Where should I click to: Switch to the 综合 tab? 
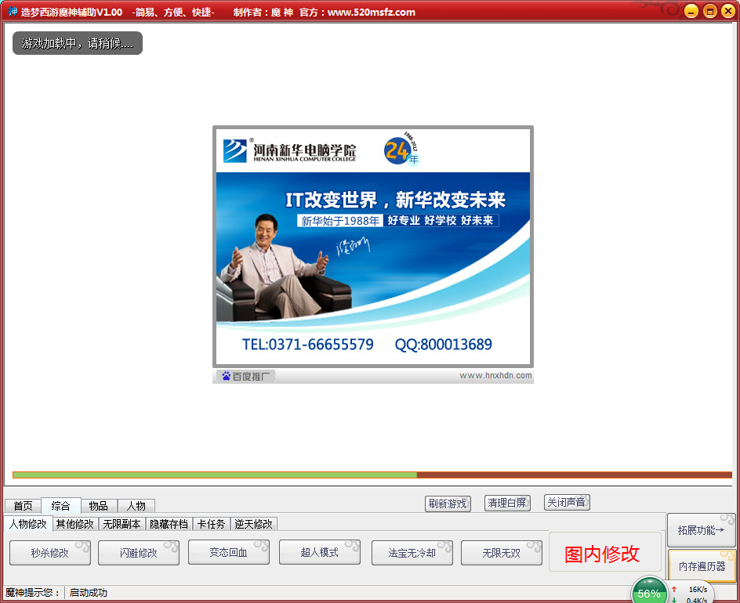pyautogui.click(x=61, y=505)
